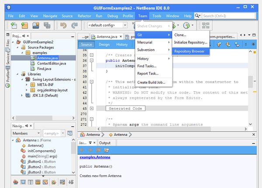This screenshot has width=262, height=188.
Task: Toggle the first filter icon in Navigator bottom bar
Action: tap(15, 182)
